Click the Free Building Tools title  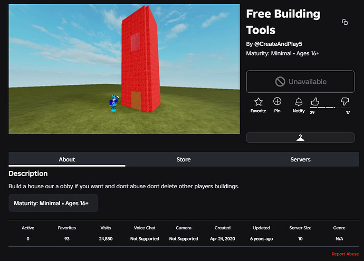pos(283,22)
